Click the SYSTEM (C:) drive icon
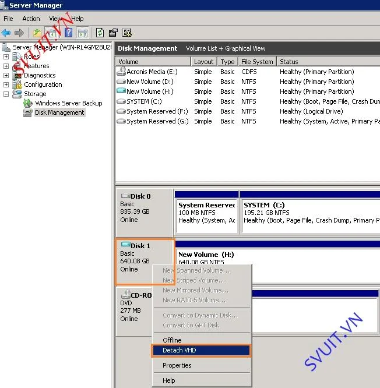Screen dimensions: 380x388 click(121, 101)
